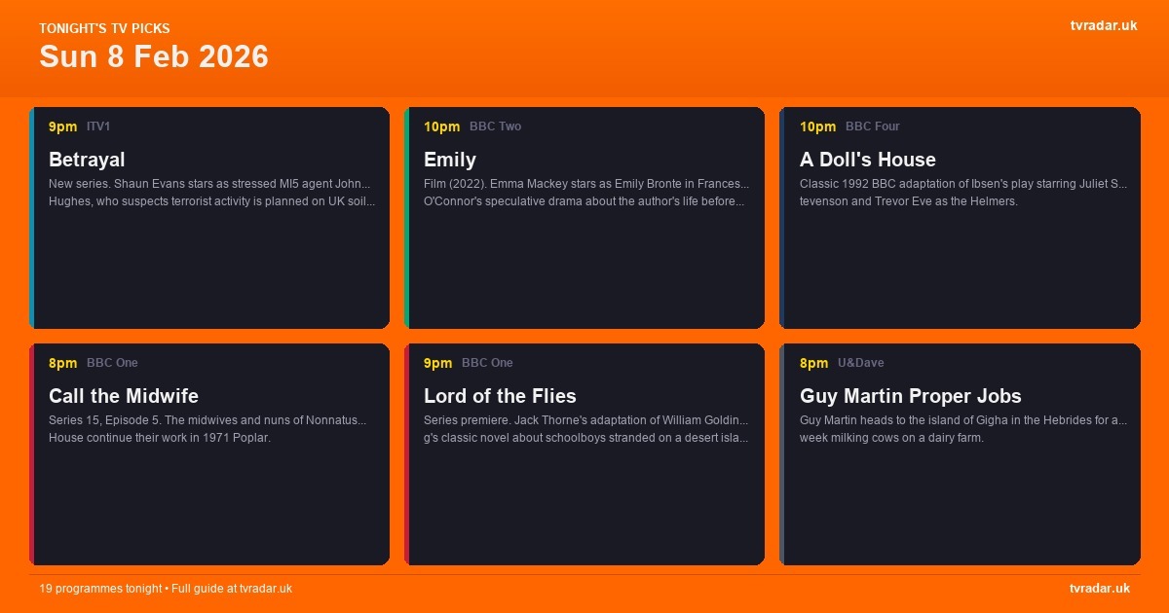Open the full guide via the footer text

(x=166, y=589)
